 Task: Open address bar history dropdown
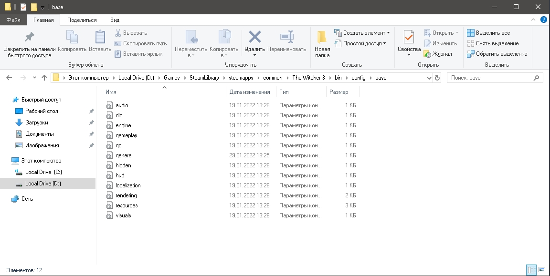(x=429, y=78)
